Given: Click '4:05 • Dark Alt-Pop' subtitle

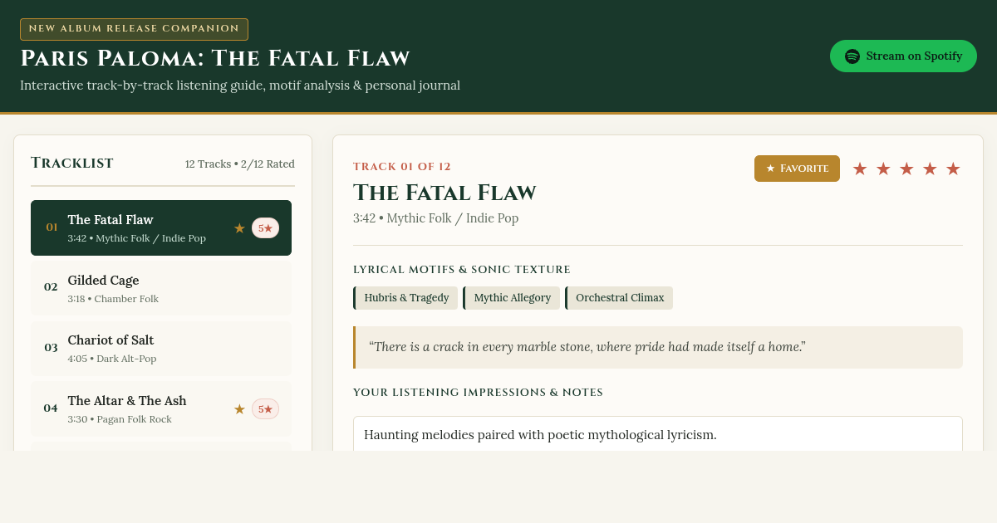Looking at the screenshot, I should click(x=112, y=359).
